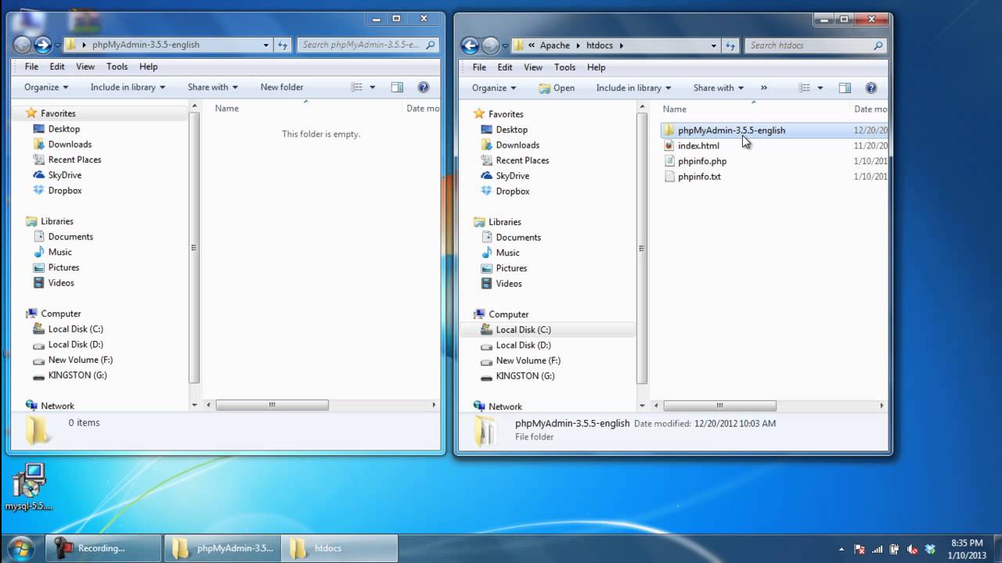Select Local Disk (C:) in htdocs window
Viewport: 1002px width, 563px height.
[523, 330]
